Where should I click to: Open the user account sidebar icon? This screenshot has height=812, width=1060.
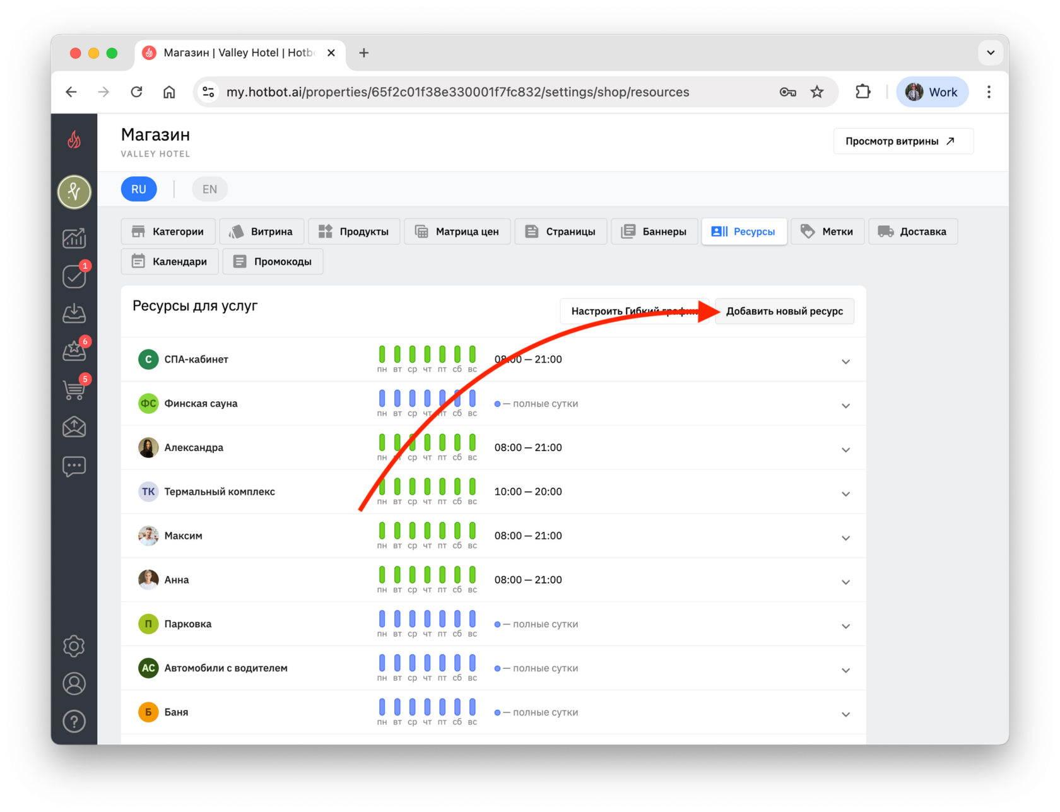(74, 683)
